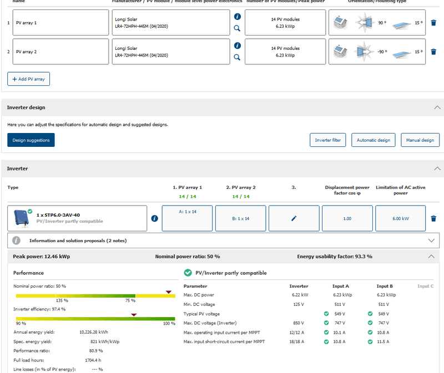
Task: Click pencil edit icon in inverter input 3
Action: click(x=294, y=218)
